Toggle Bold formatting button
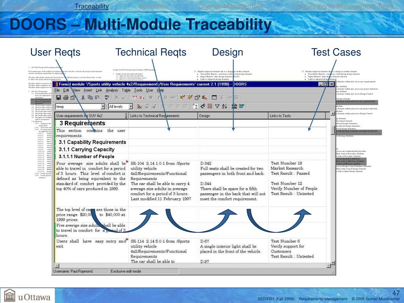 [x=151, y=97]
